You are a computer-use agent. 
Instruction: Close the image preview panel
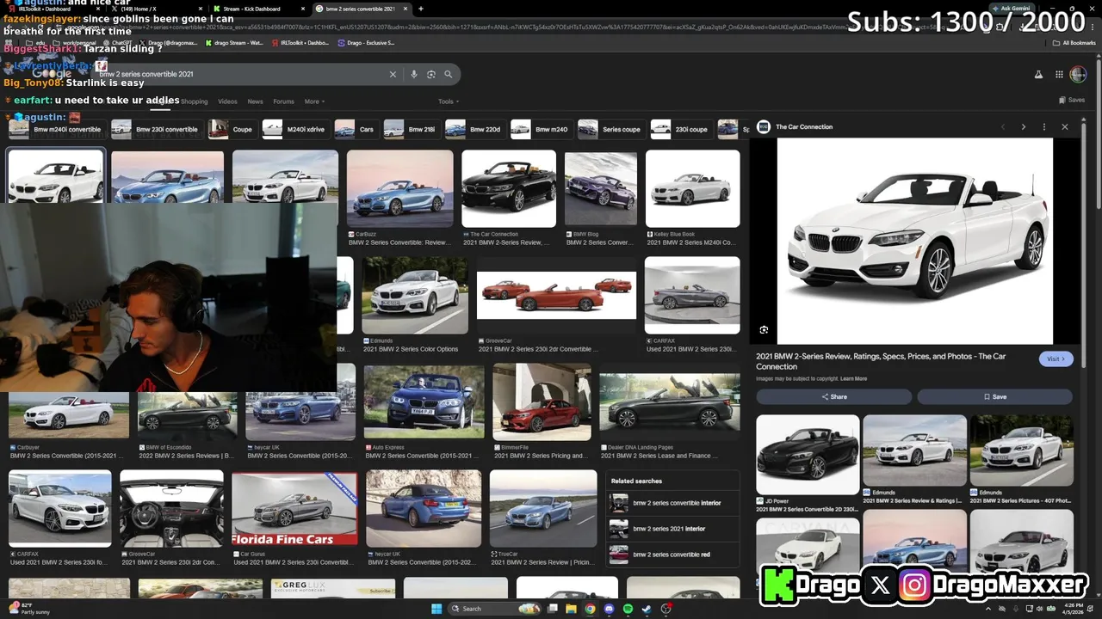point(1065,126)
